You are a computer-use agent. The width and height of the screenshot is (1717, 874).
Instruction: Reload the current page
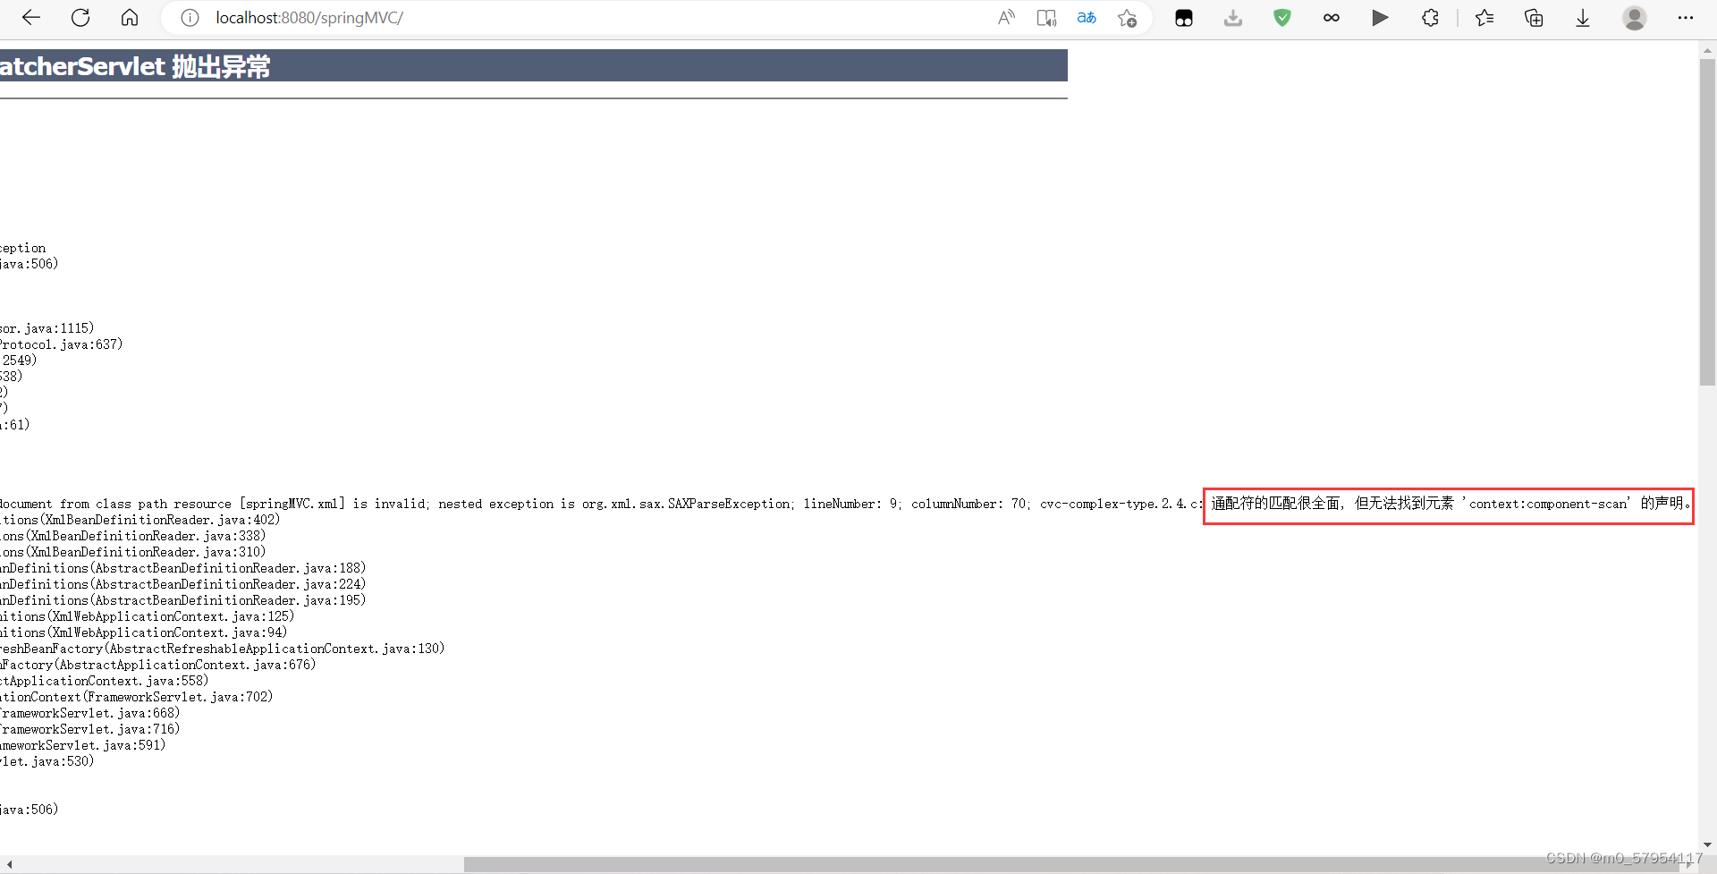[x=80, y=18]
